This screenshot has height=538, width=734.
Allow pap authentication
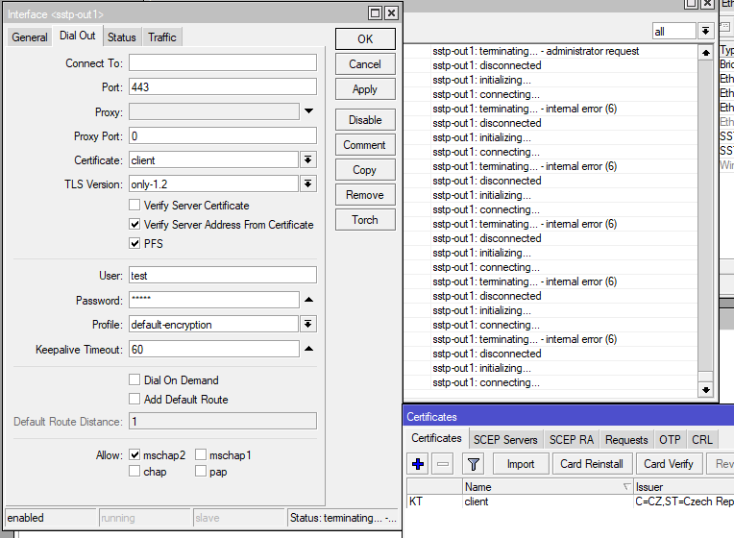[x=201, y=471]
